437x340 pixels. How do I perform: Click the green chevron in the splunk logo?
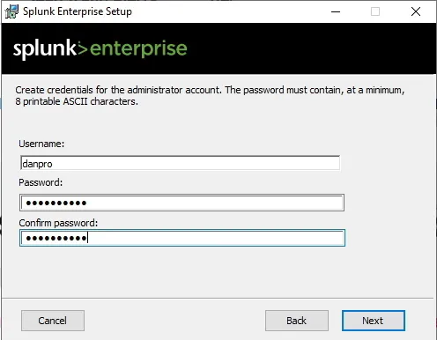[83, 49]
